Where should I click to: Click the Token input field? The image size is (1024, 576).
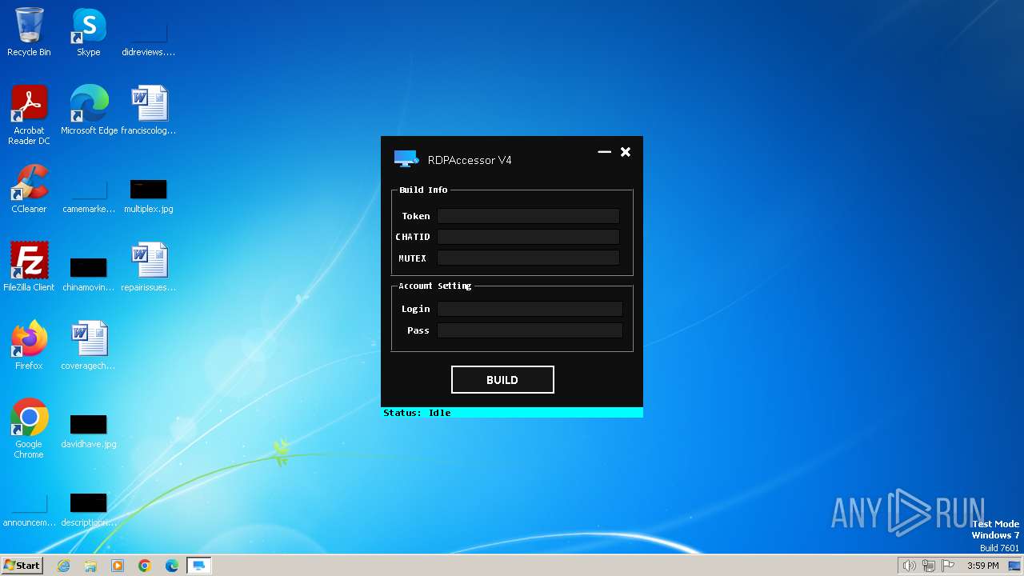[x=528, y=216]
